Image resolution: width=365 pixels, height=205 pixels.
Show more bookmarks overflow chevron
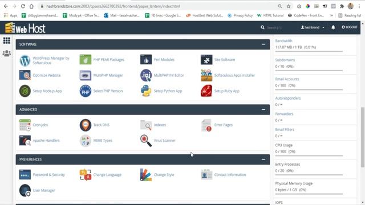coord(331,15)
